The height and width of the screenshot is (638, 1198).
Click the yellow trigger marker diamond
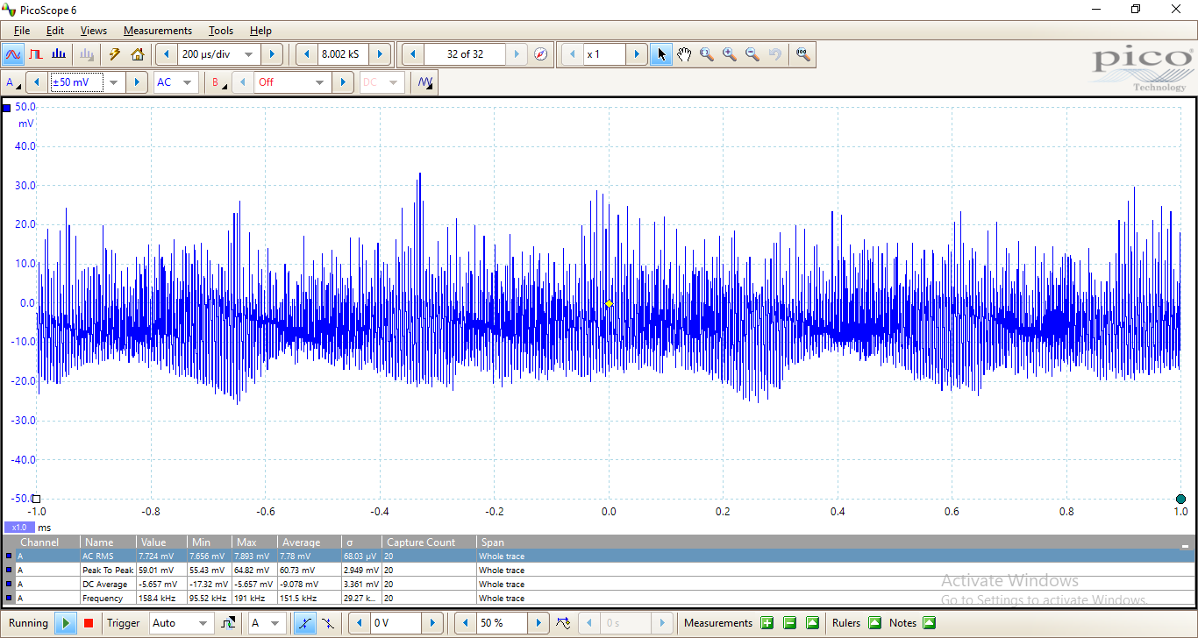(x=609, y=303)
